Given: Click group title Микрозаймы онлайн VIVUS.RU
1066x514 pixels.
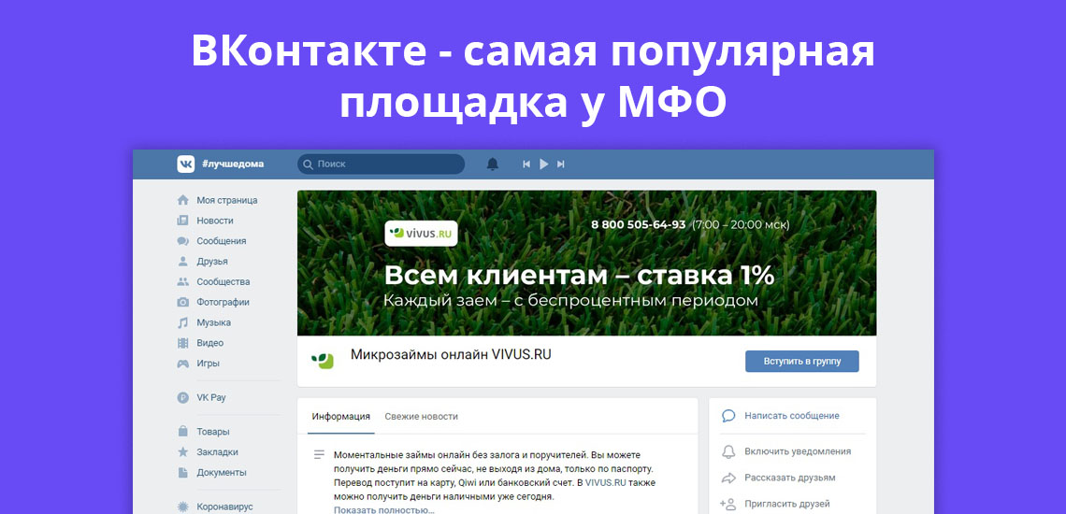Looking at the screenshot, I should point(451,354).
